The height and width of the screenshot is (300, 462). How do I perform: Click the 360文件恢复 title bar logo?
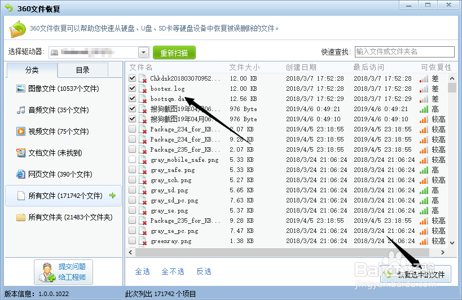pos(9,8)
